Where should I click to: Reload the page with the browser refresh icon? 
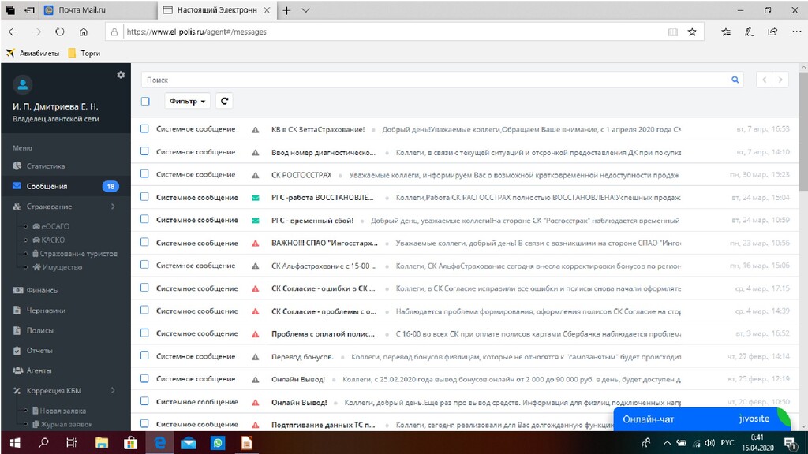[60, 32]
